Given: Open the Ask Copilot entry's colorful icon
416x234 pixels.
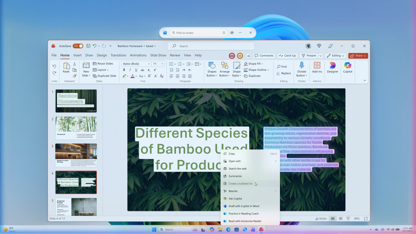Looking at the screenshot, I should [x=226, y=199].
